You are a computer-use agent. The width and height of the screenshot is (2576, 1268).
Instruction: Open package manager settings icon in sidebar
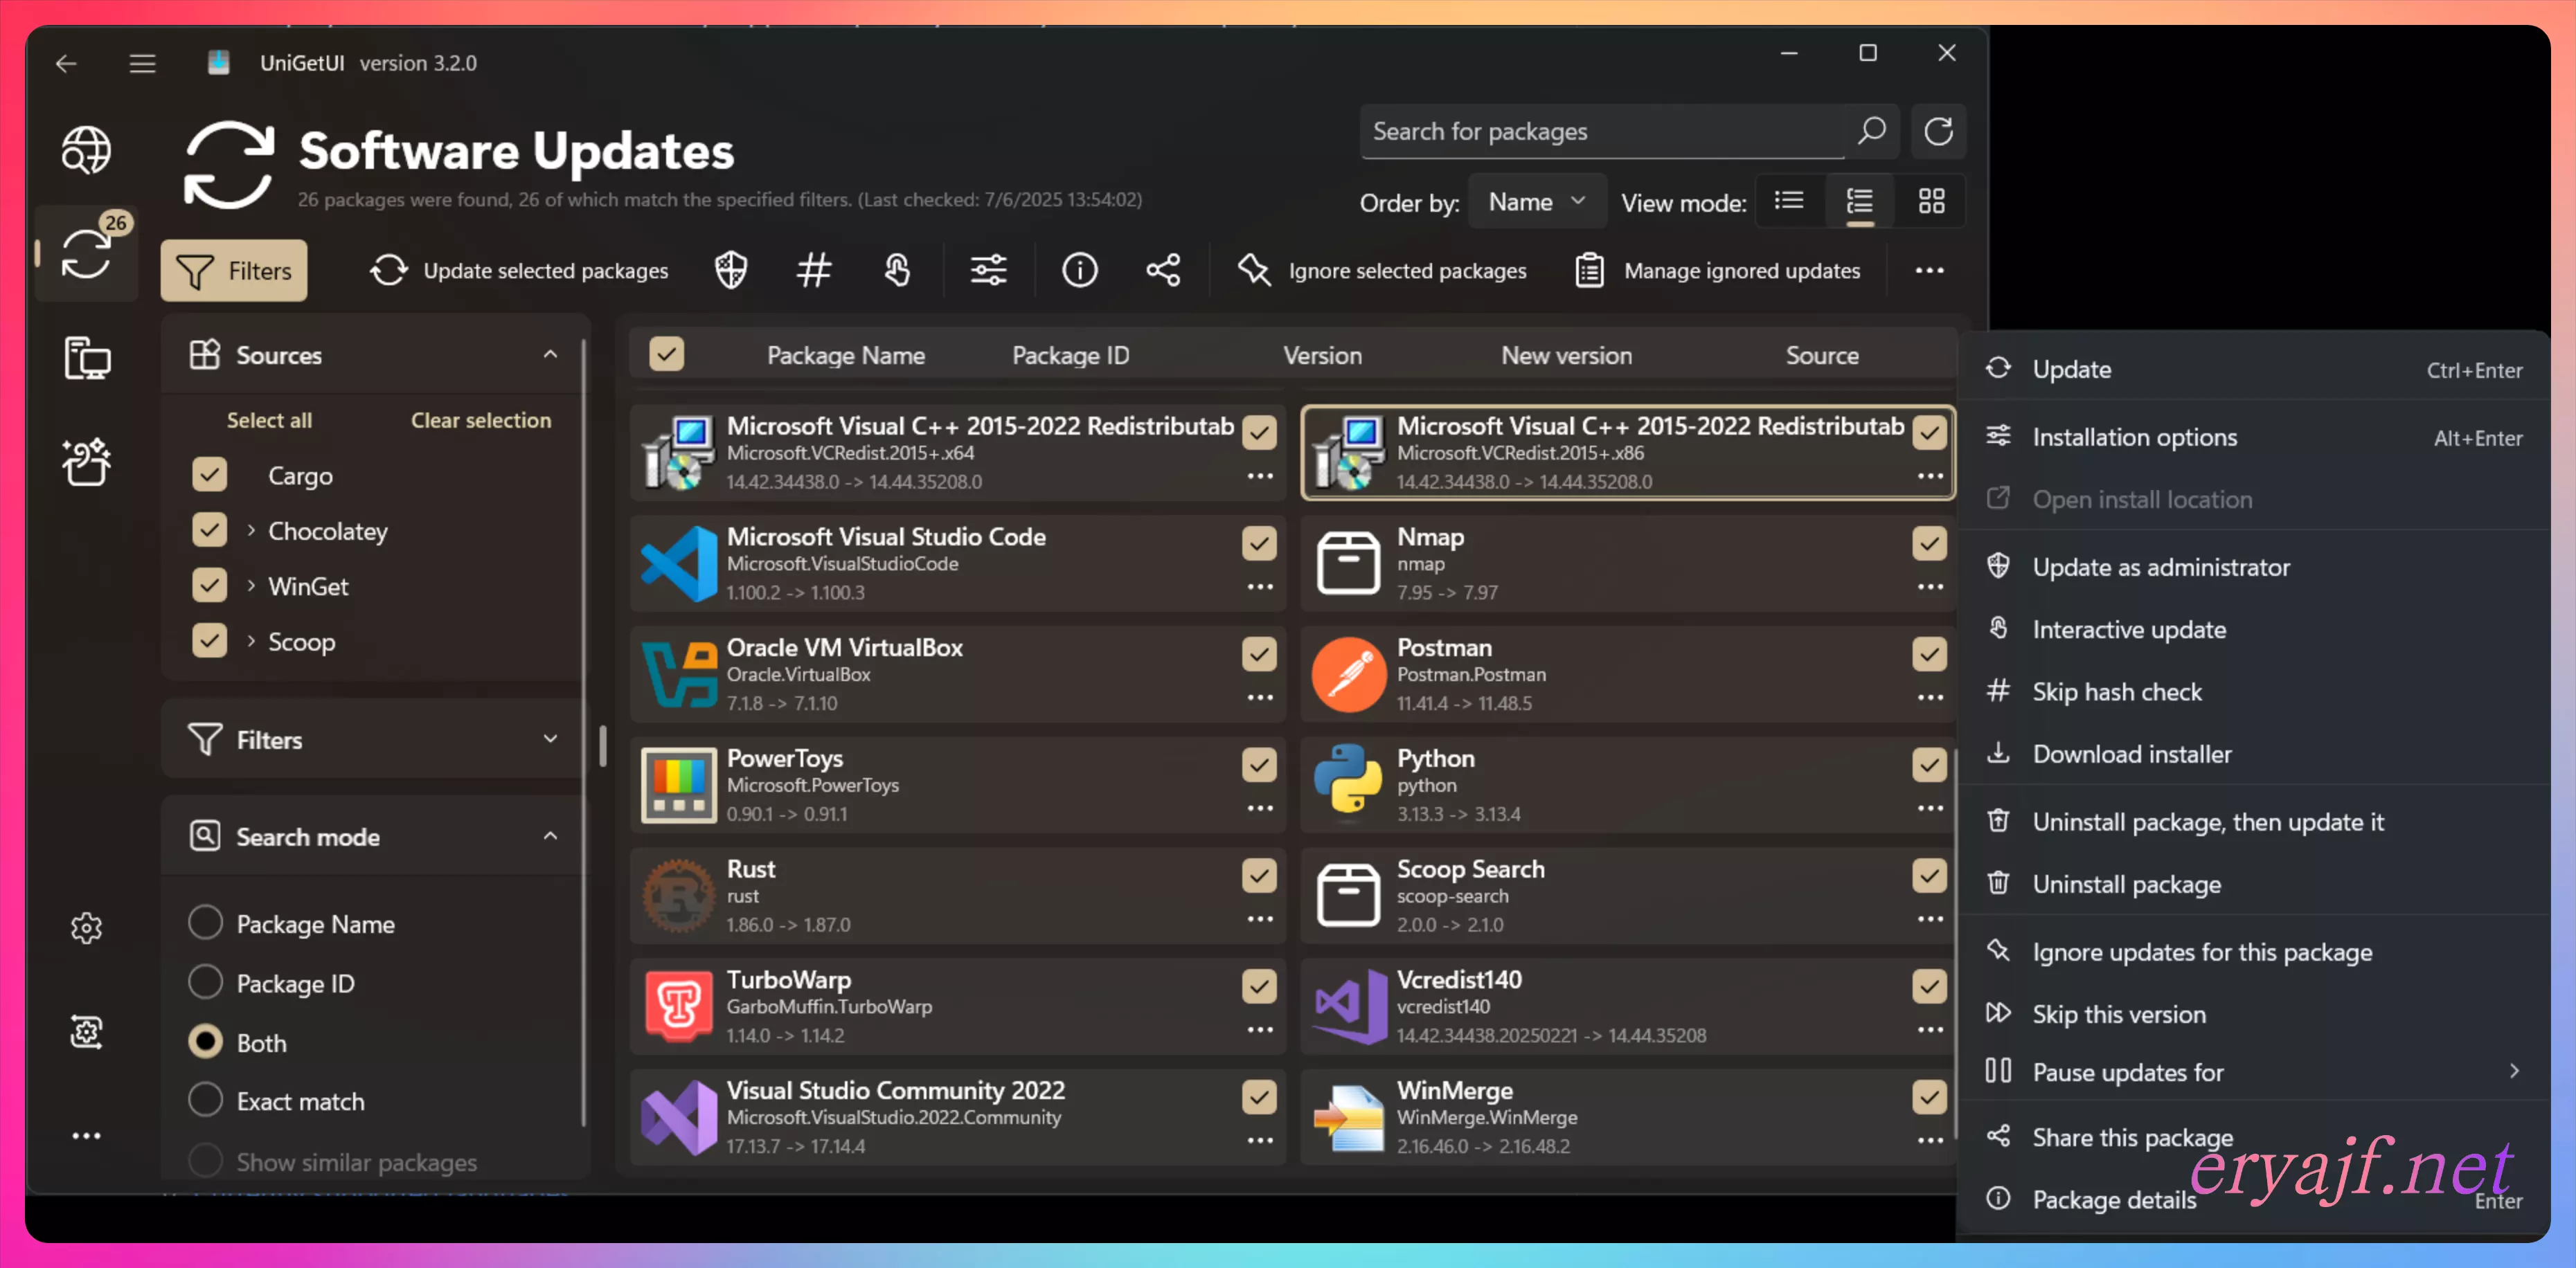(x=86, y=1031)
